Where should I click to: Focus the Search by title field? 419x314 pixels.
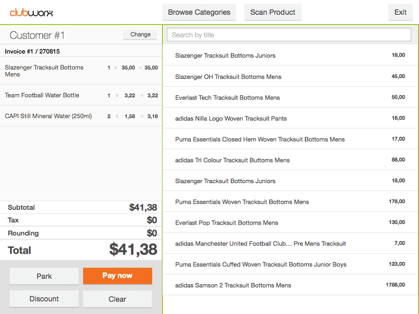coord(289,35)
